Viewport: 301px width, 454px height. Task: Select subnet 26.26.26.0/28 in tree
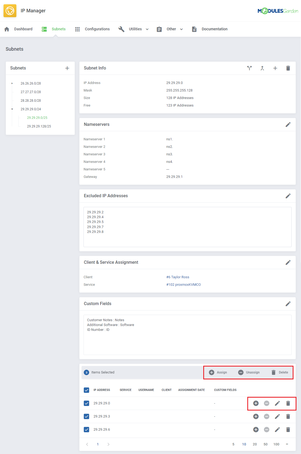pos(31,83)
